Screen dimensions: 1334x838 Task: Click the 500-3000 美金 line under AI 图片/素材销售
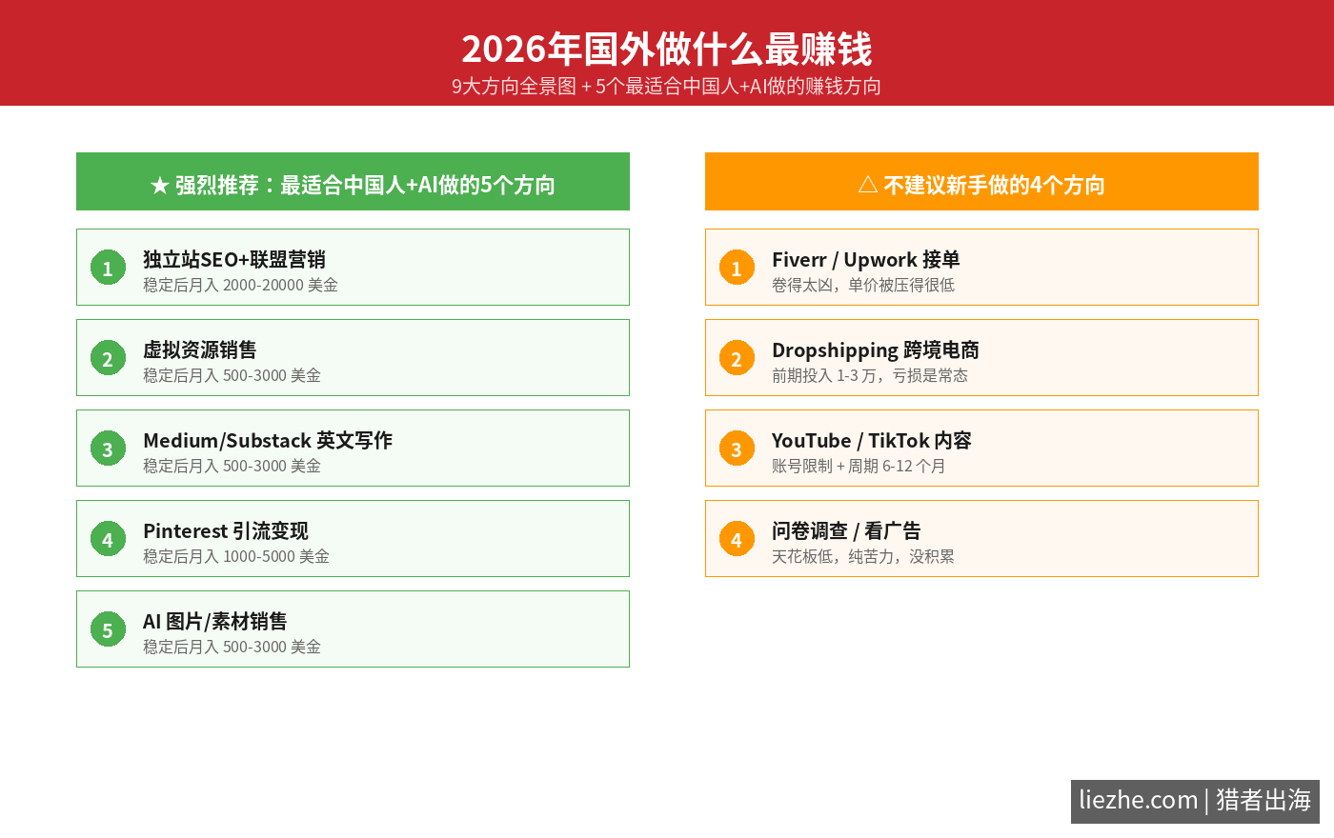pyautogui.click(x=232, y=647)
